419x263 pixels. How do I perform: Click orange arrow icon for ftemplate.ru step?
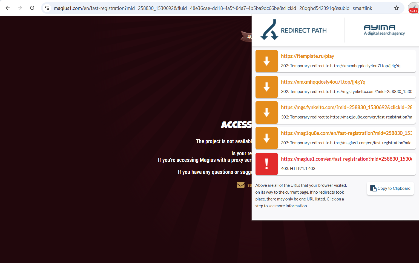coord(266,61)
